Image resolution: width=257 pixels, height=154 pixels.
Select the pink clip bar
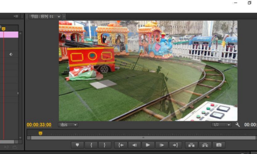click(9, 35)
